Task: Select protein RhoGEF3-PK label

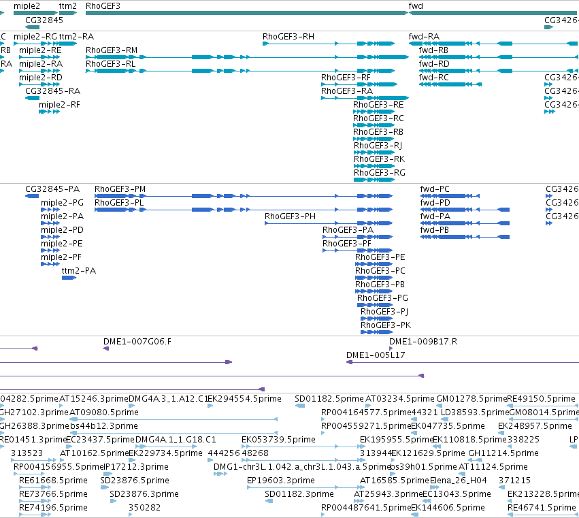Action: click(x=386, y=325)
